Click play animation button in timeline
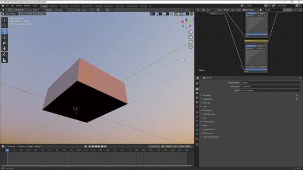The width and height of the screenshot is (303, 170). click(x=99, y=146)
